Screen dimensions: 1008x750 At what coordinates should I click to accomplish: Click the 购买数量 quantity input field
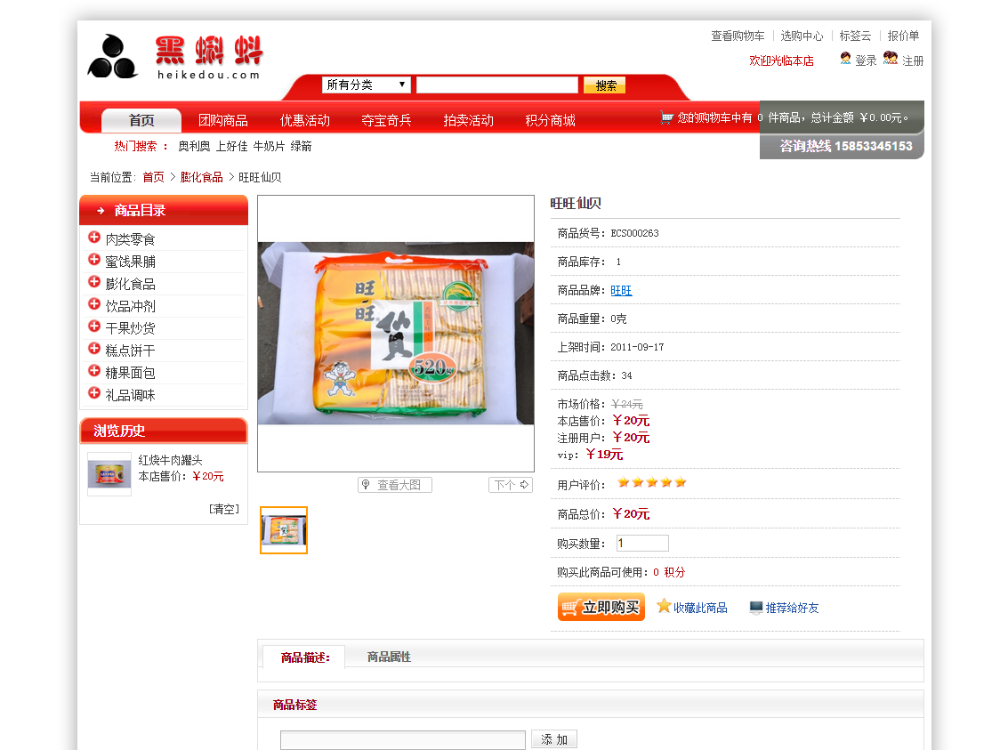coord(643,543)
